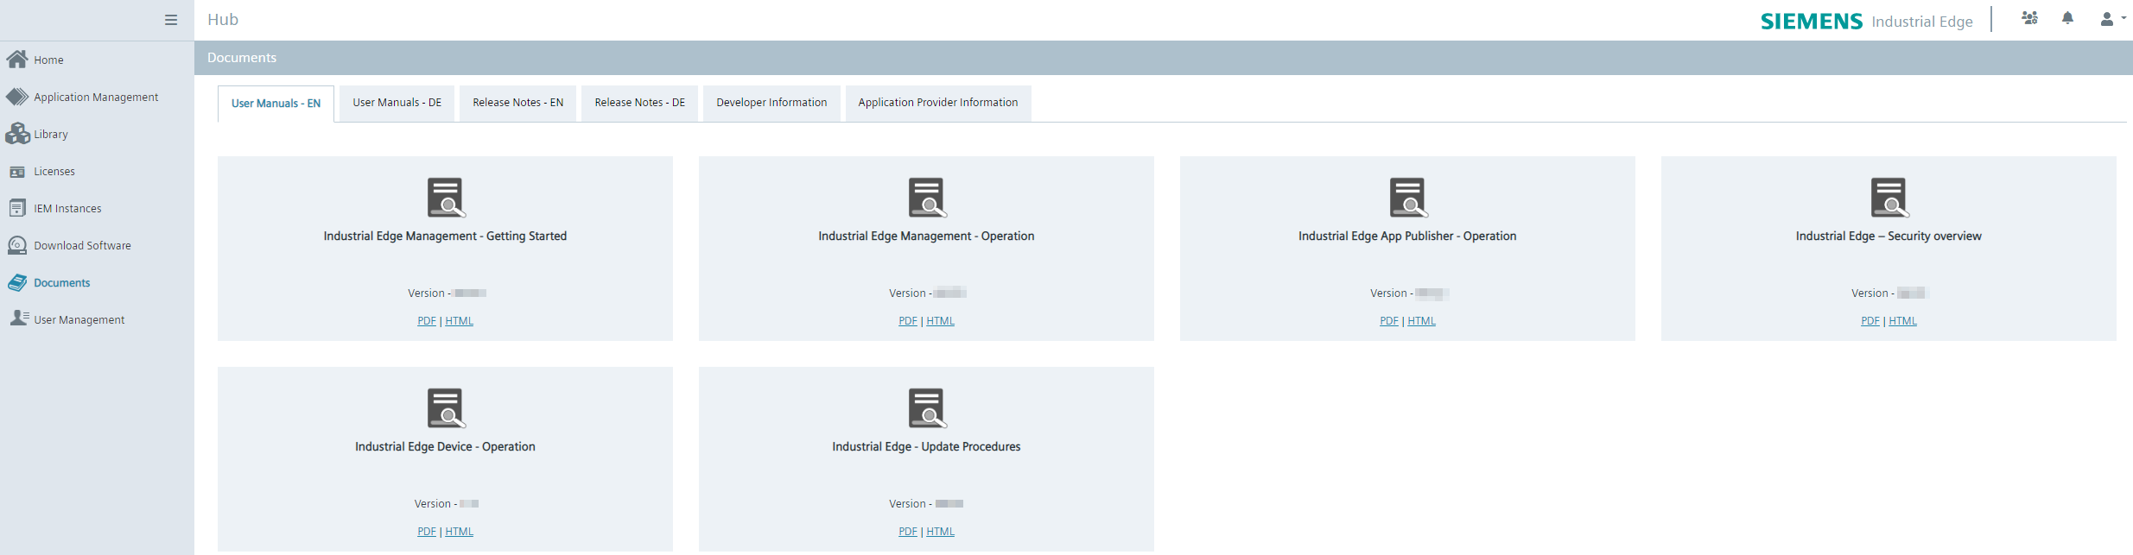Click Getting Started document icon
The width and height of the screenshot is (2133, 555).
(x=447, y=198)
